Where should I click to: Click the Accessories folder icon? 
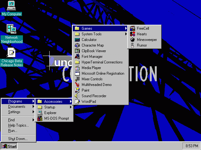pyautogui.click(x=40, y=101)
